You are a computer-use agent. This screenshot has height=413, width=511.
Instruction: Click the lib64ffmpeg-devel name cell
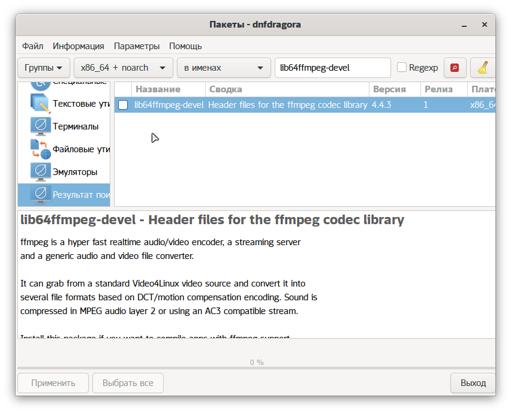pos(169,105)
